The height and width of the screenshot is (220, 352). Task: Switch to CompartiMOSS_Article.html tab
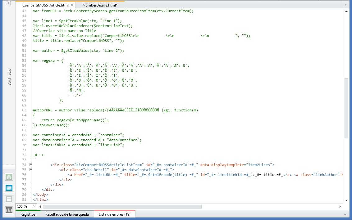[x=46, y=5]
